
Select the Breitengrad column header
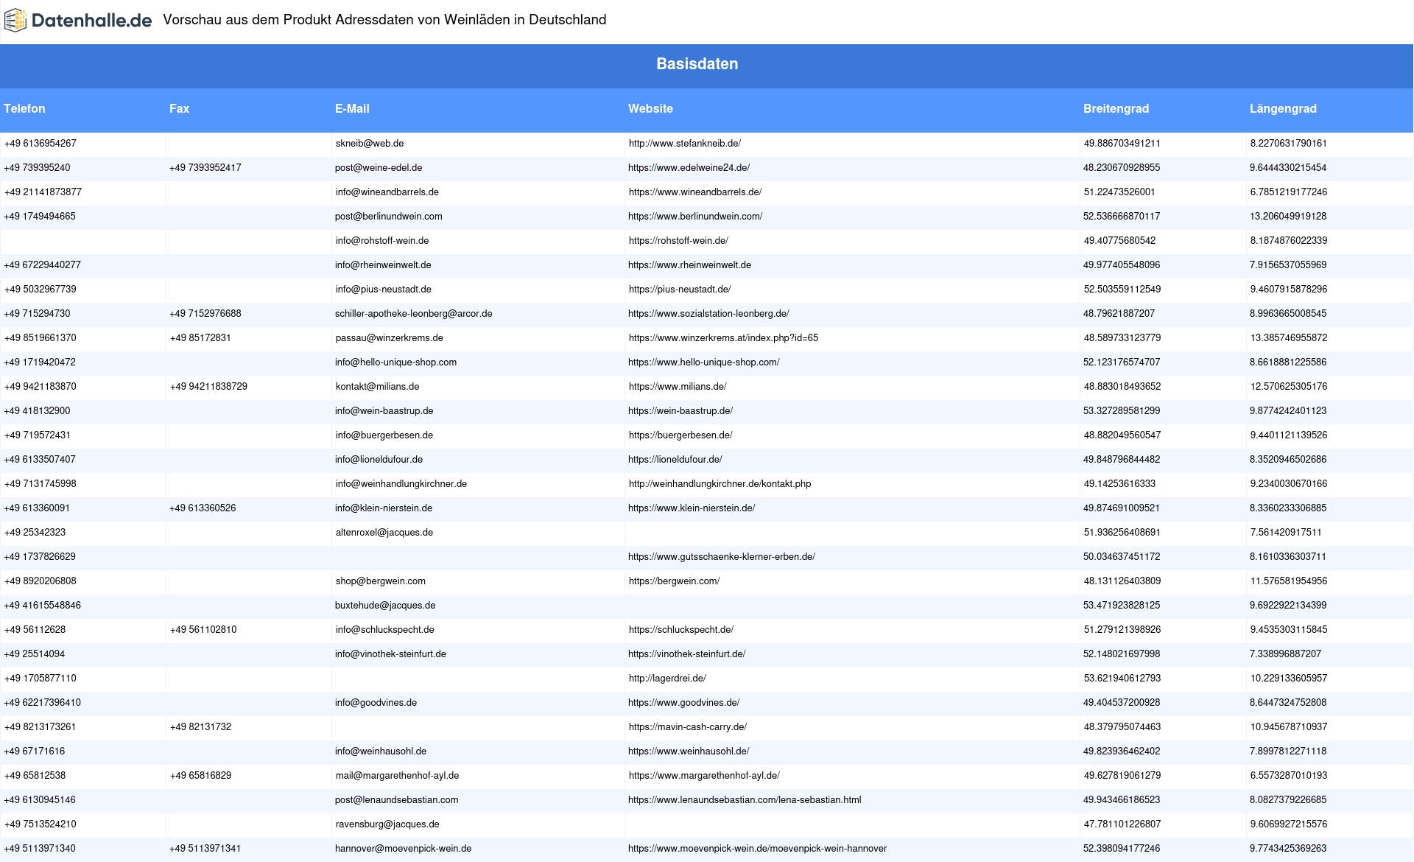1116,108
